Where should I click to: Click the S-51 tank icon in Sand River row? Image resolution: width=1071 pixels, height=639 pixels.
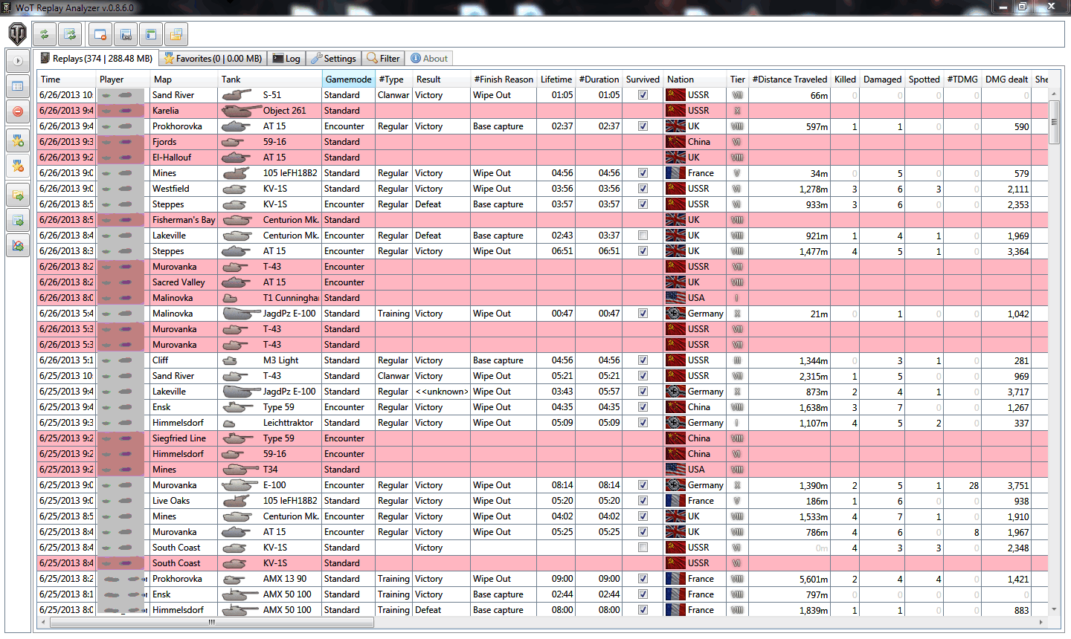pyautogui.click(x=237, y=95)
